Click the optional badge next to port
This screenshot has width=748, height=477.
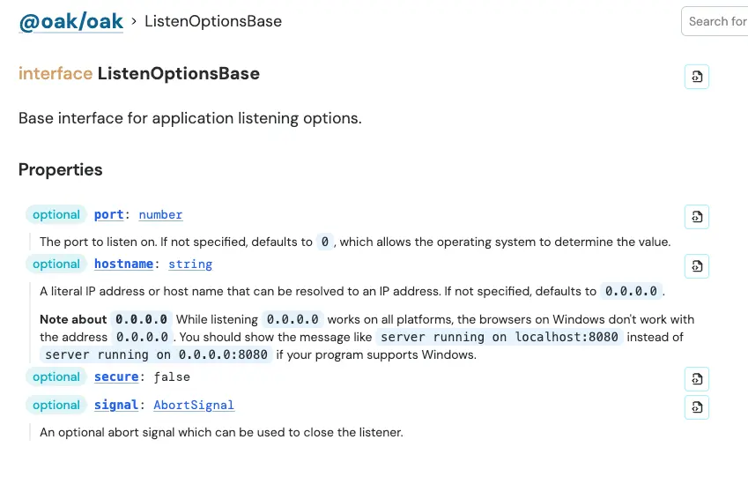56,214
